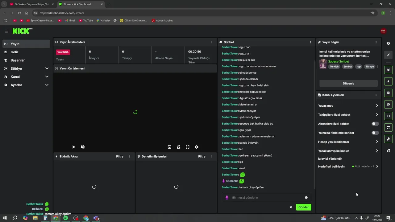The height and width of the screenshot is (222, 395).
Task: Open Yayın İstatistikleri panel options menu
Action: pyautogui.click(x=212, y=42)
